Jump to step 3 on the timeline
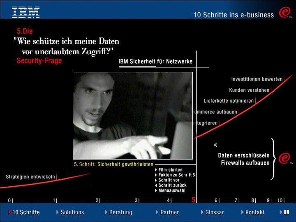Image resolution: width=296 pixels, height=222 pixels. click(x=137, y=200)
